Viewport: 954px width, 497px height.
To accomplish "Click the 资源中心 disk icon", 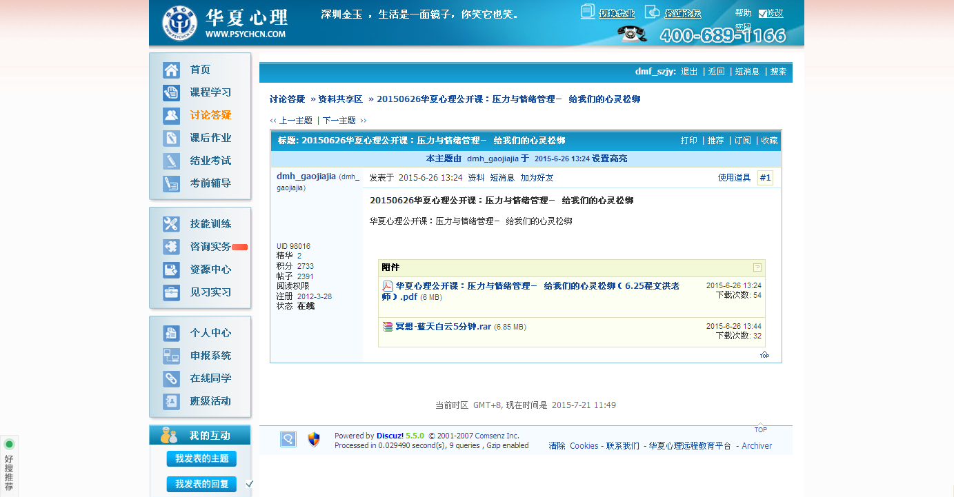I will (171, 270).
